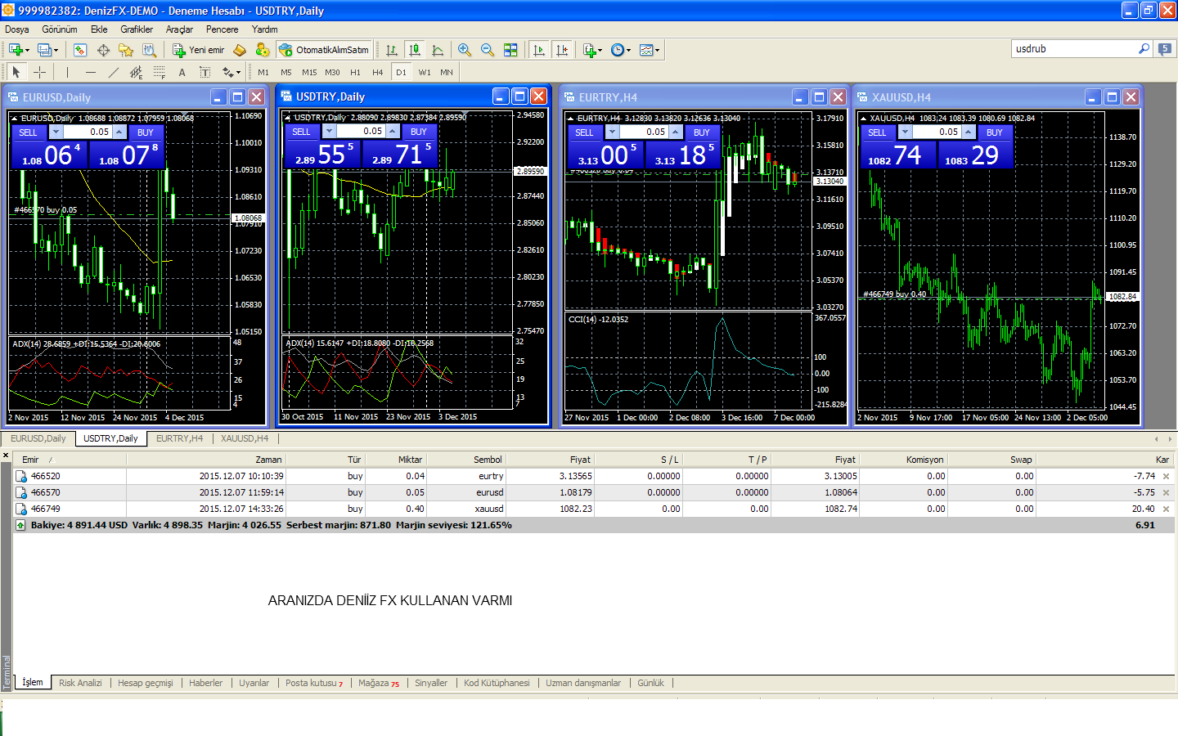Open the MetaEditor book icon
The image size is (1178, 736).
tap(240, 50)
